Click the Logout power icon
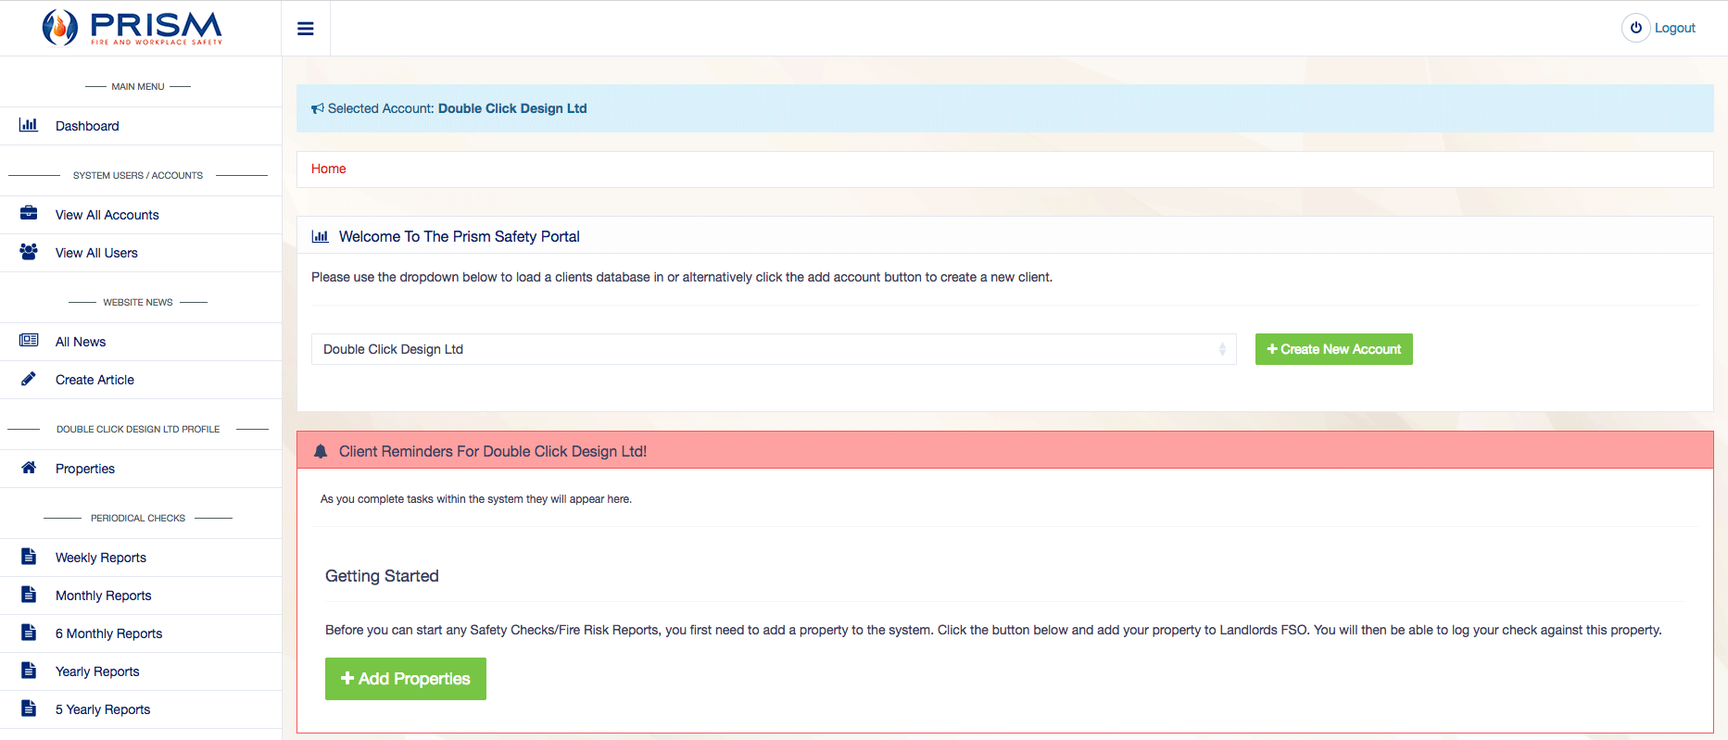Viewport: 1728px width, 740px height. pyautogui.click(x=1635, y=28)
